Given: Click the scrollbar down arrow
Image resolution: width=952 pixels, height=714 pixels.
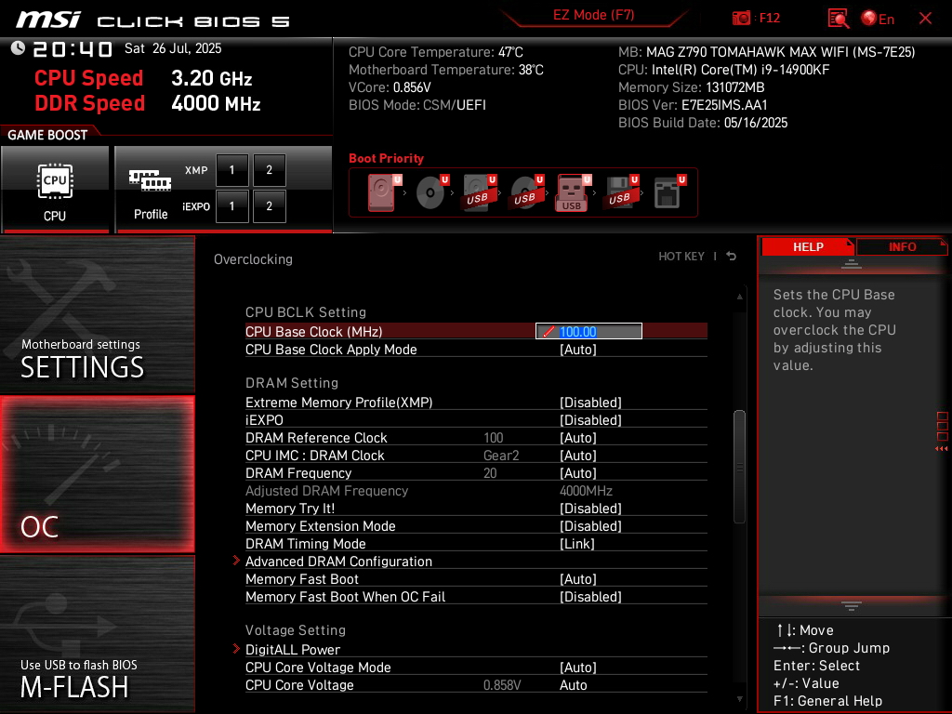Looking at the screenshot, I should coord(739,699).
